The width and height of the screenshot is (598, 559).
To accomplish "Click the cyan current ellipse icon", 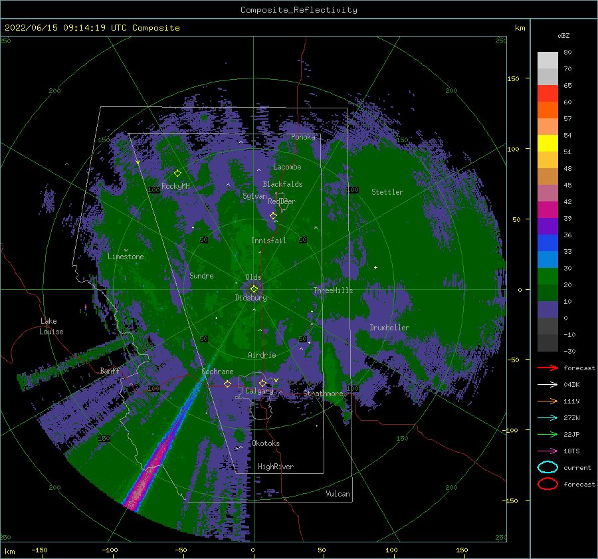I will coord(548,467).
